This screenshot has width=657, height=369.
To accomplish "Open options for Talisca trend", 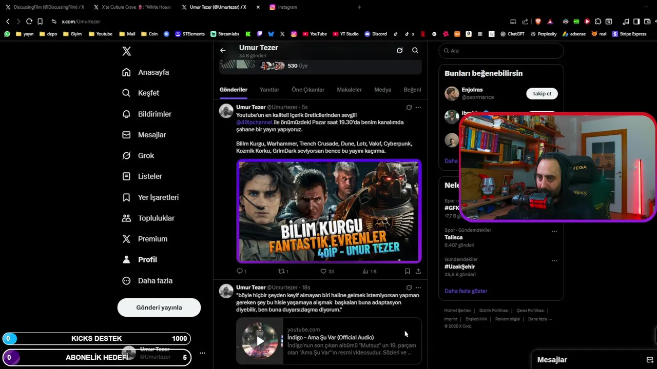I will pyautogui.click(x=554, y=232).
